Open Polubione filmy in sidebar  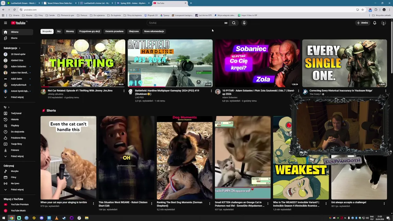pos(18,138)
